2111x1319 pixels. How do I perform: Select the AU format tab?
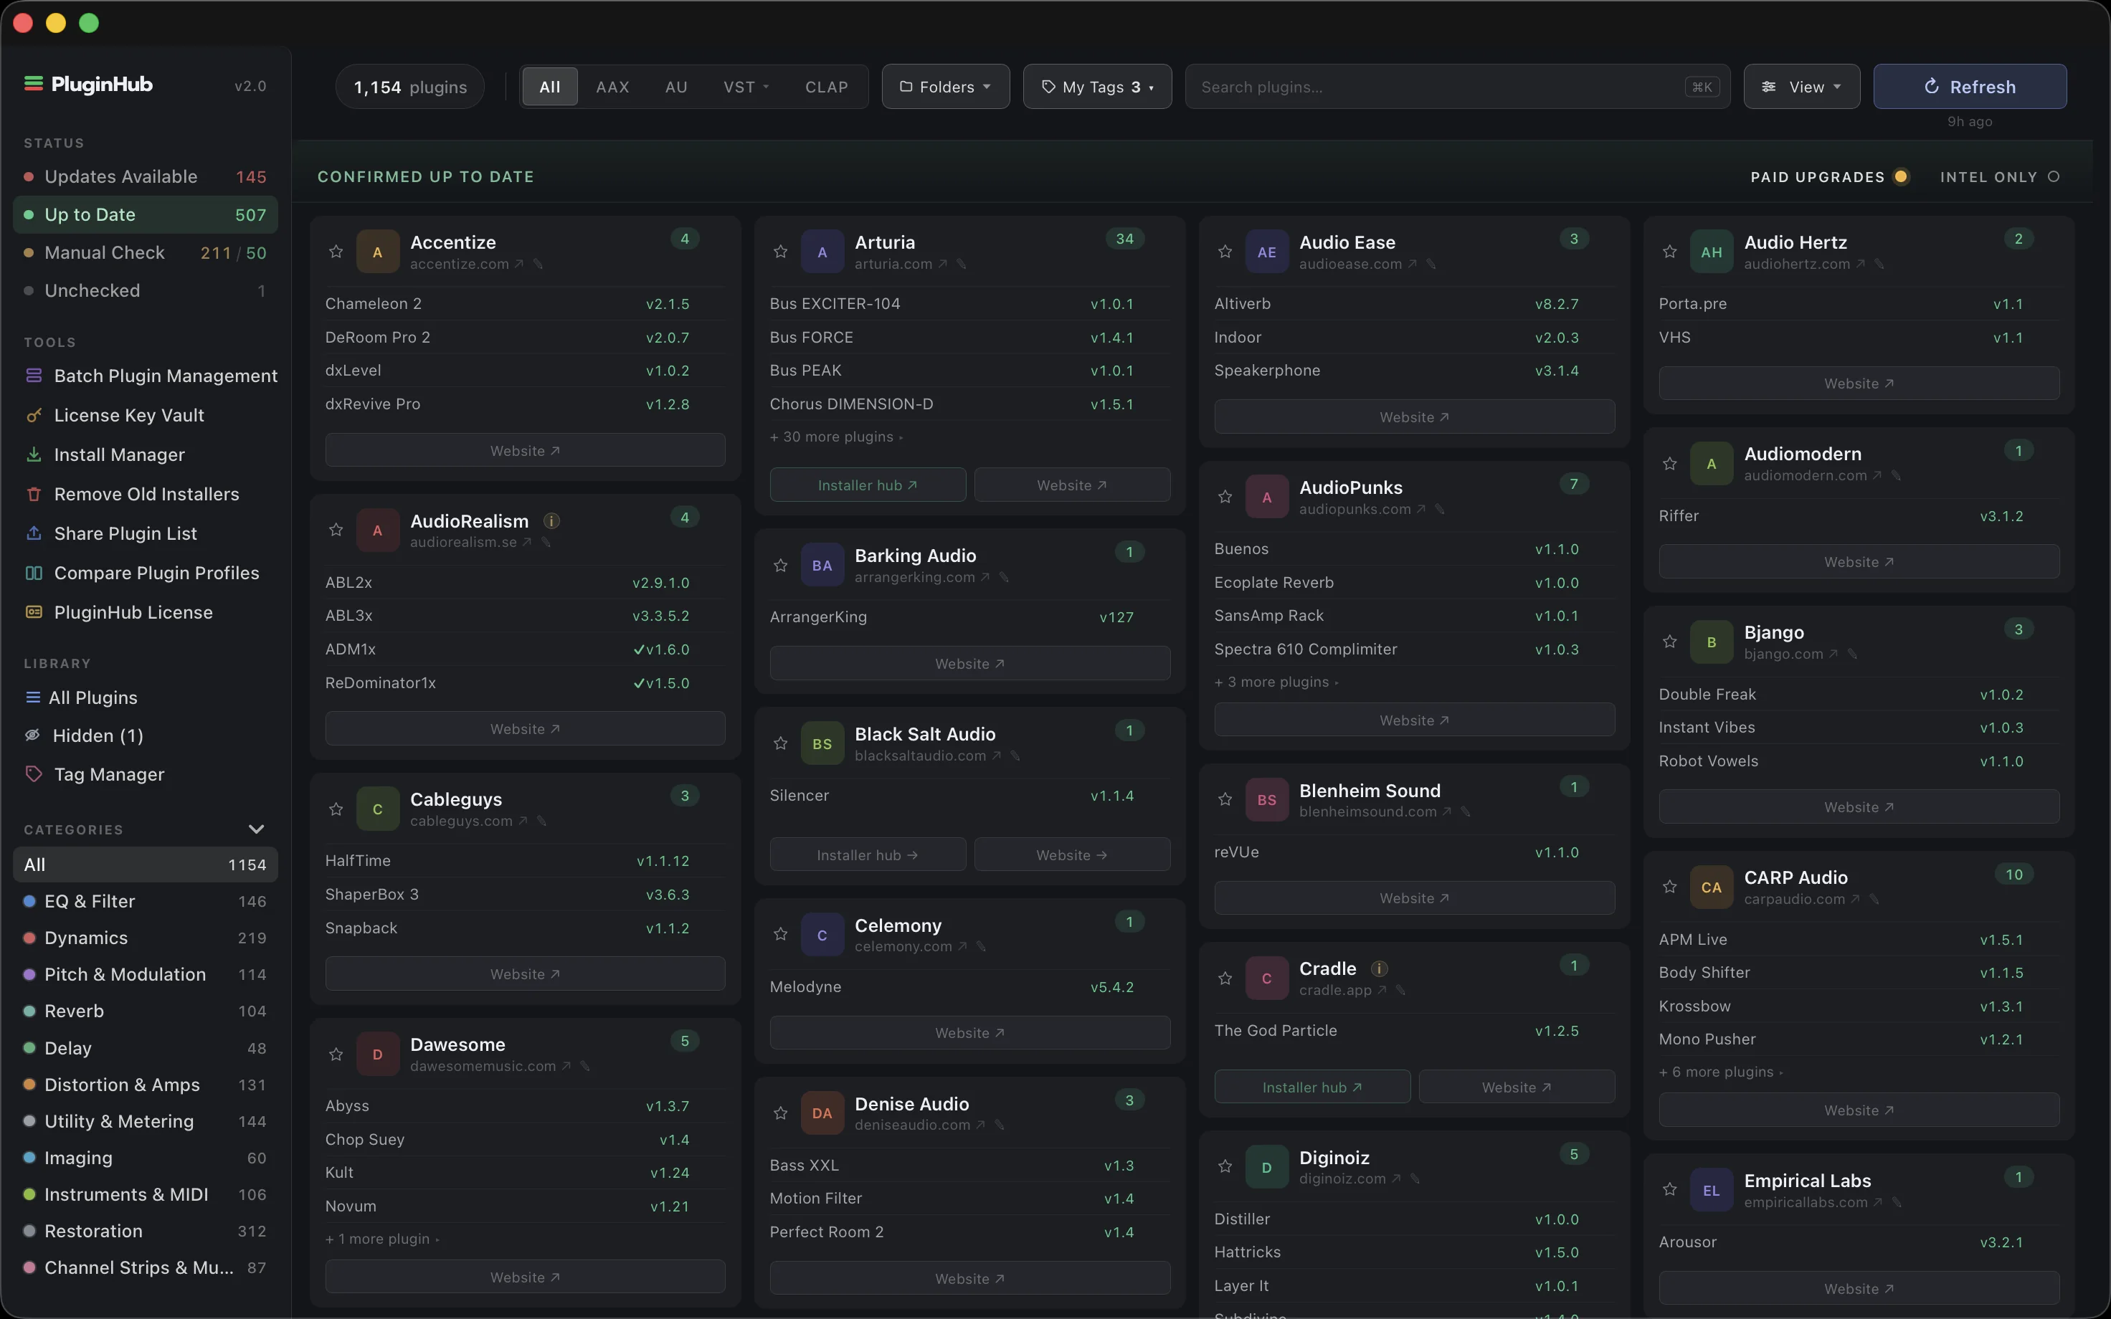676,87
